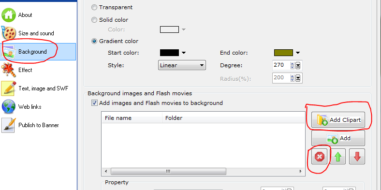Screen dimensions: 381x190
Task: Click the magic wand Effect icon
Action: point(9,70)
